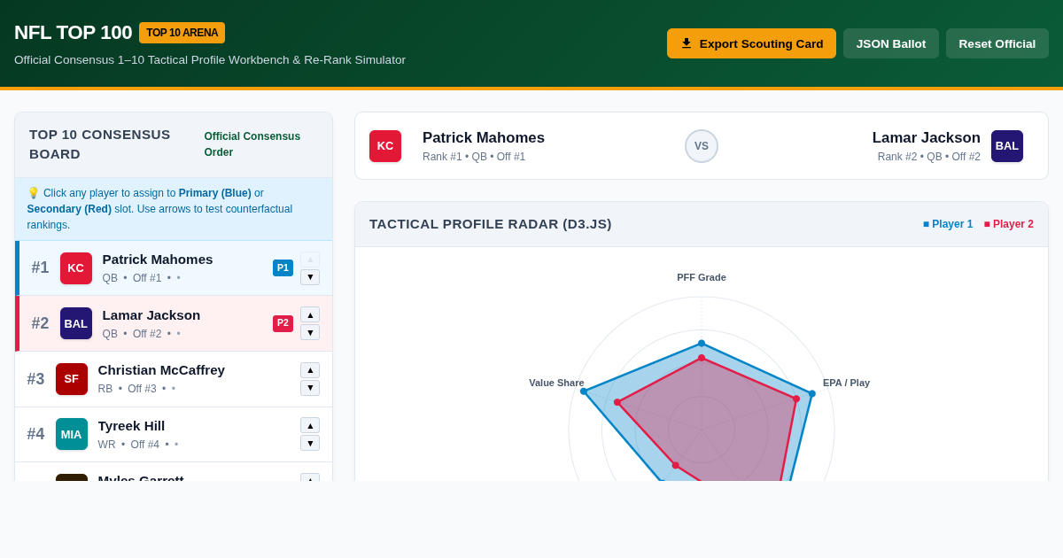
Task: Move Christian McCaffrey down one rank
Action: pos(310,388)
